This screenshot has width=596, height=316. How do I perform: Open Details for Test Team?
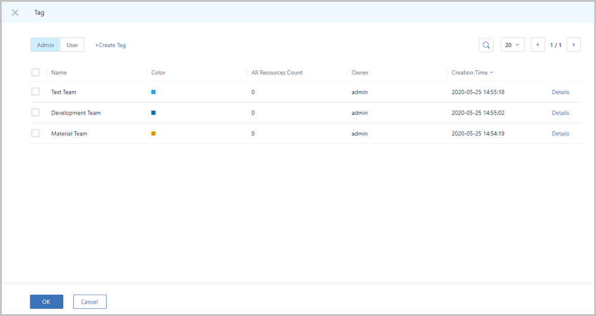560,92
